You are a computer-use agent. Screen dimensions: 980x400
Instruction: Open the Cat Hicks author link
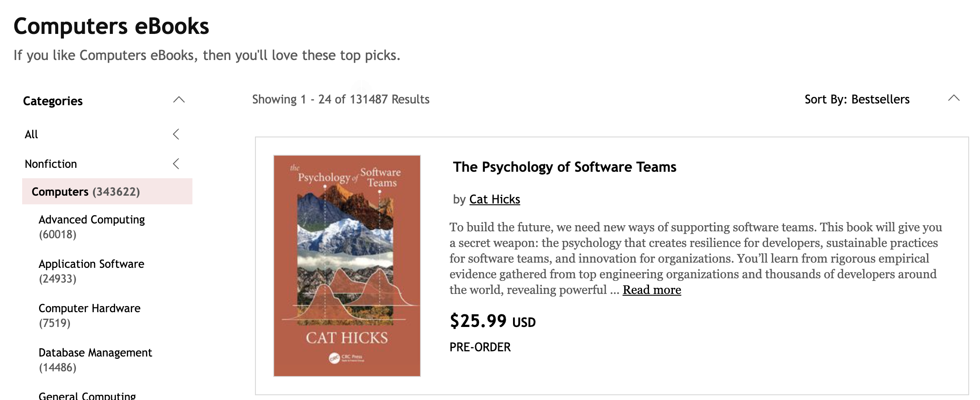494,199
